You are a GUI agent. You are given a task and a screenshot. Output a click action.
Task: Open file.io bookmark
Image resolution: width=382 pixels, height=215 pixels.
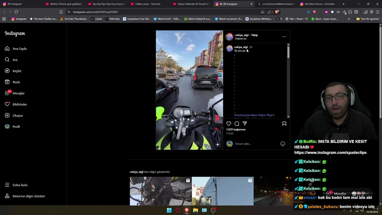tap(324, 19)
